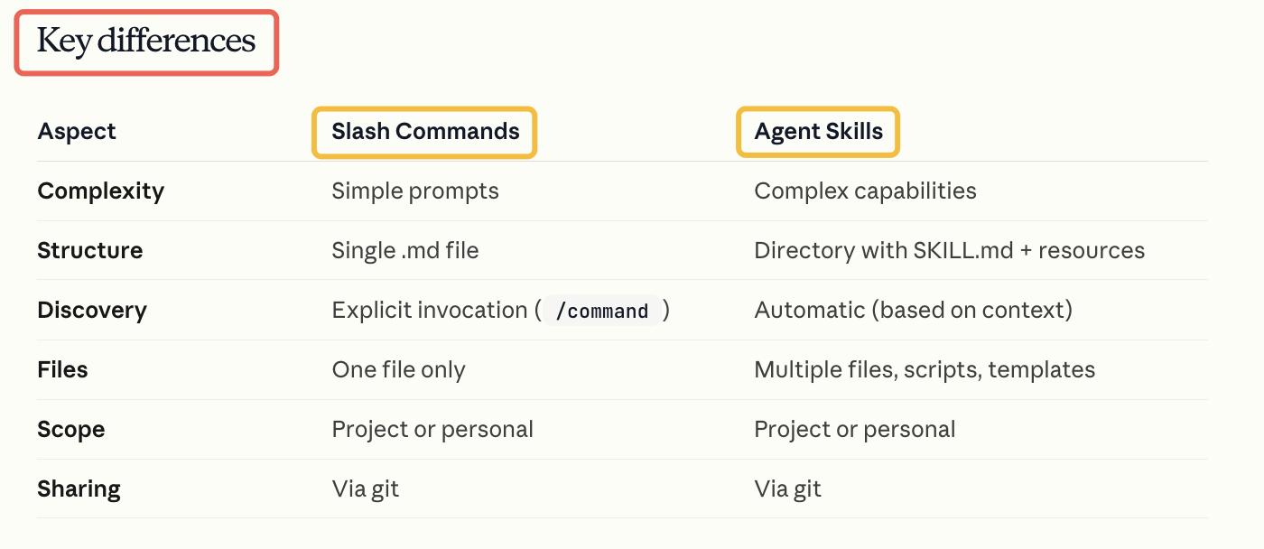Select the "Discovery" row label

91,311
